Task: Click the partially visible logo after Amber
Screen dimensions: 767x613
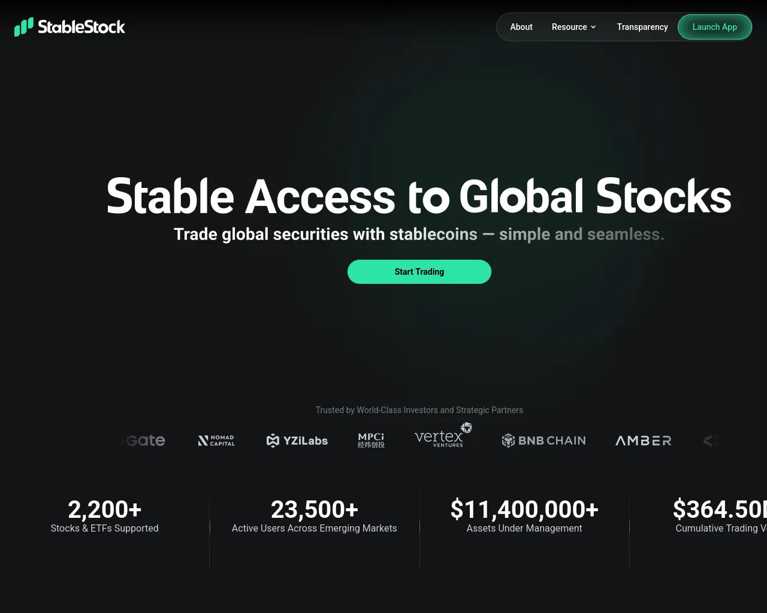Action: 711,441
